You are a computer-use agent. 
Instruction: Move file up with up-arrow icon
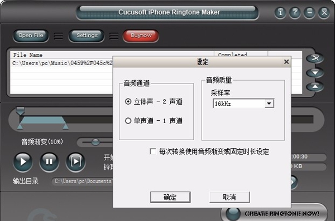click(x=315, y=87)
